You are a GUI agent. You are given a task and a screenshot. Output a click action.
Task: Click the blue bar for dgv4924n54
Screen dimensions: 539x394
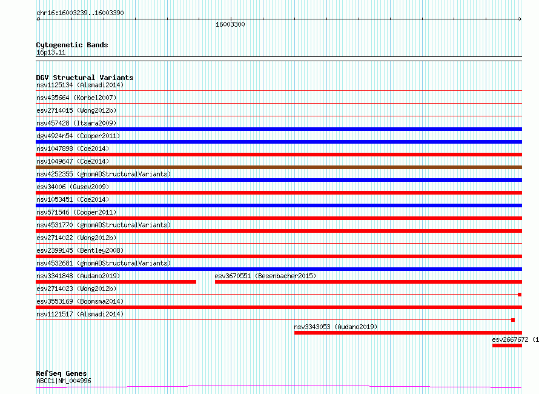click(x=279, y=142)
